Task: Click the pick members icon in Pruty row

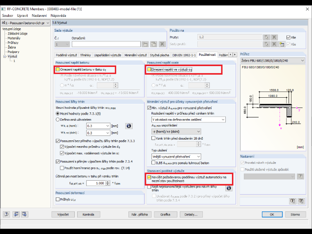Action: [266, 37]
